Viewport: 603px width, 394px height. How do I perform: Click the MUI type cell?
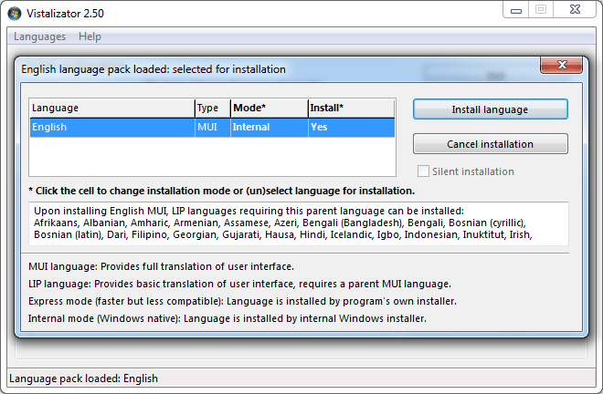coord(211,128)
